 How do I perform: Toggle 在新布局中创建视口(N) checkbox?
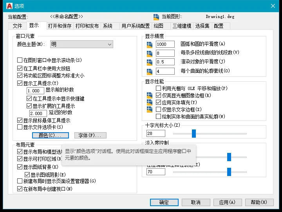(20, 189)
